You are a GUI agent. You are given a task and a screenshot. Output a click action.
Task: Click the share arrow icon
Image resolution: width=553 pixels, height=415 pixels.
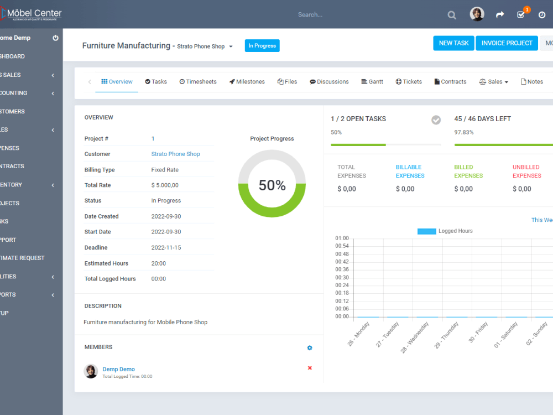500,14
